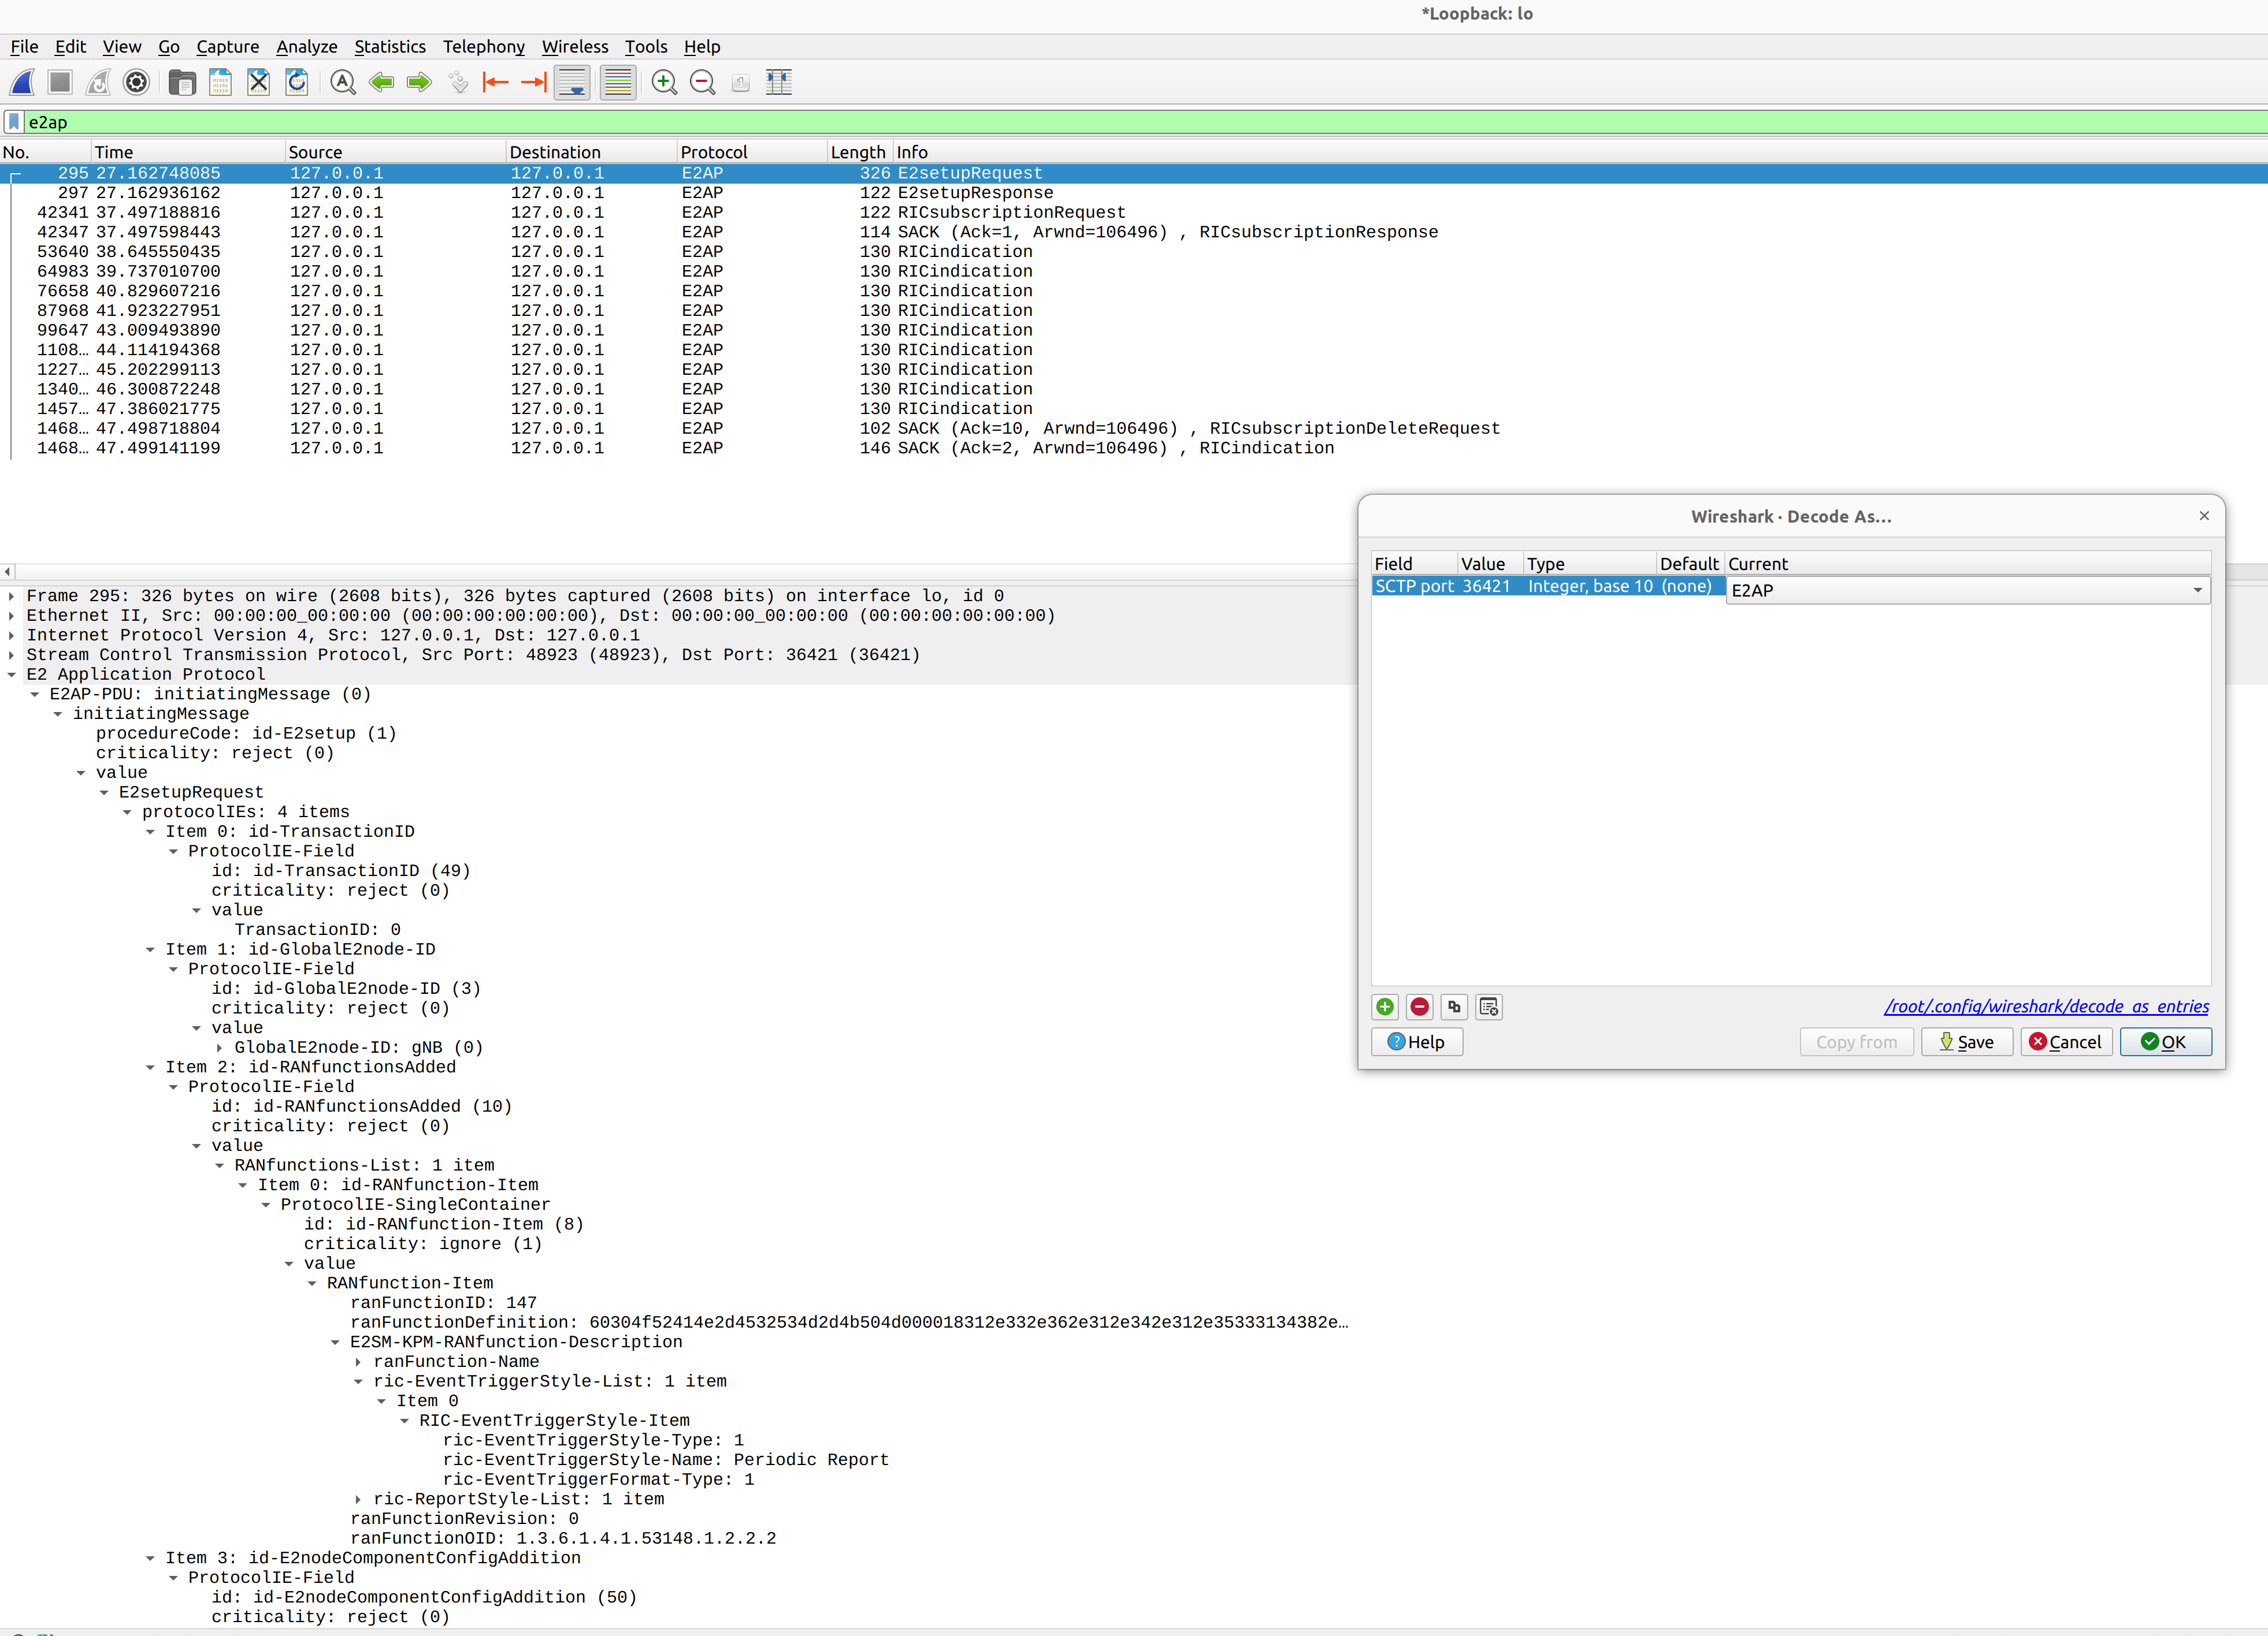
Task: Expand GlobalE2node-ID: gNB (0) node
Action: point(219,1048)
